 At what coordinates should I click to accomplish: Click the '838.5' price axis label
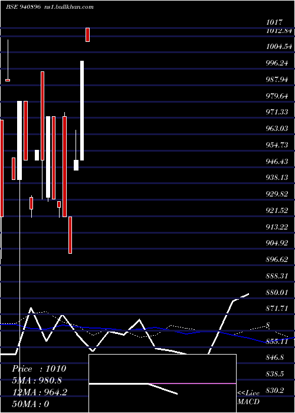[x=275, y=374]
